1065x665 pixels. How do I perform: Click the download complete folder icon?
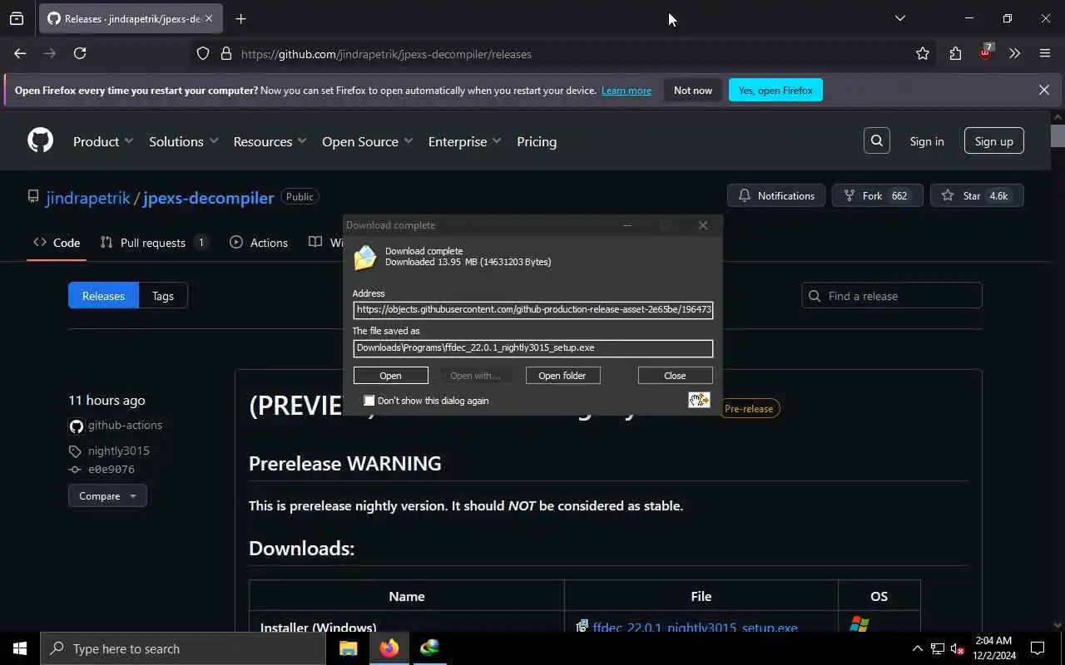coord(364,258)
